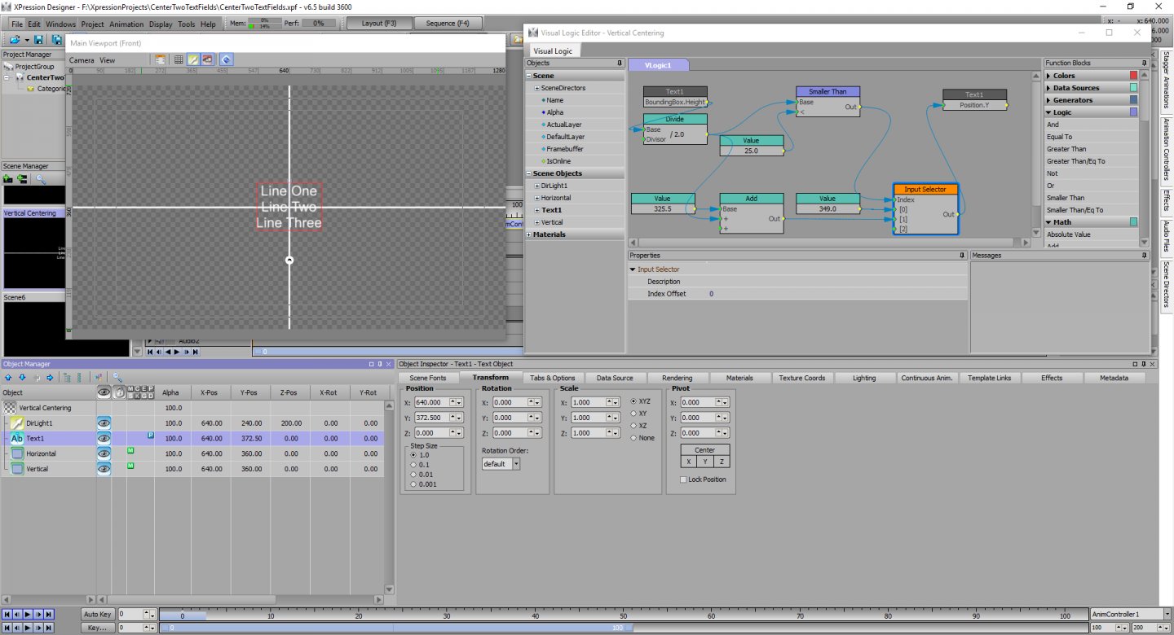Collapse the Logic function block category
The height and width of the screenshot is (635, 1174).
point(1048,112)
